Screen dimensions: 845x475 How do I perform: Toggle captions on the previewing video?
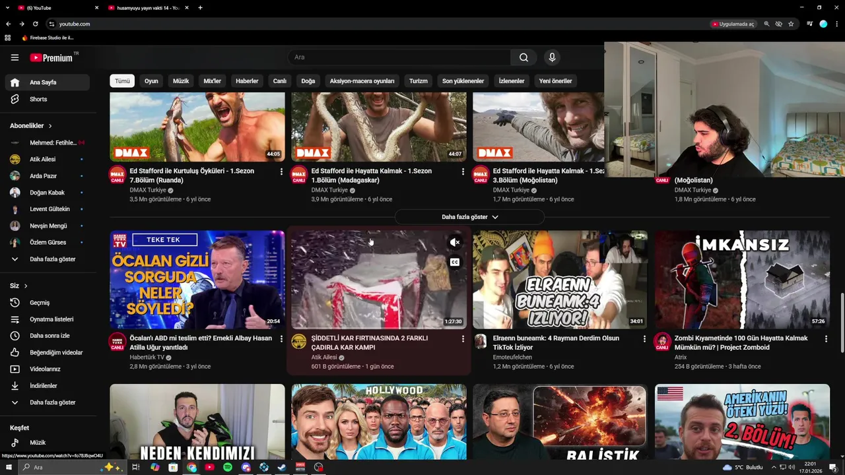tap(454, 262)
